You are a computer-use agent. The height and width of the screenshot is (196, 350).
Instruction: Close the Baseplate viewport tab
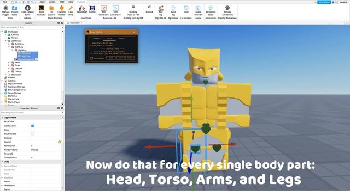pos(81,23)
